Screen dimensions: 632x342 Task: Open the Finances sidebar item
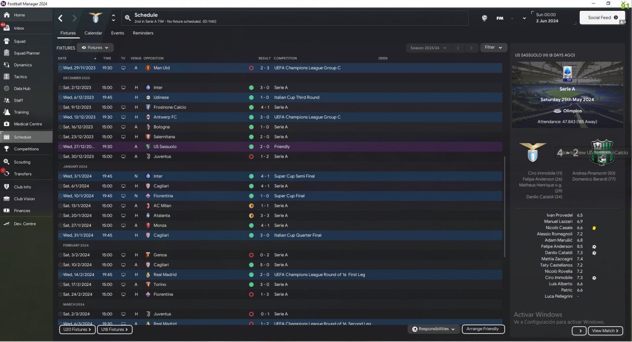coord(6,210)
